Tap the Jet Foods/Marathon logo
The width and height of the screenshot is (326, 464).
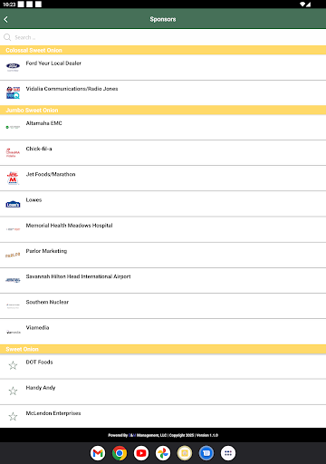click(x=13, y=179)
